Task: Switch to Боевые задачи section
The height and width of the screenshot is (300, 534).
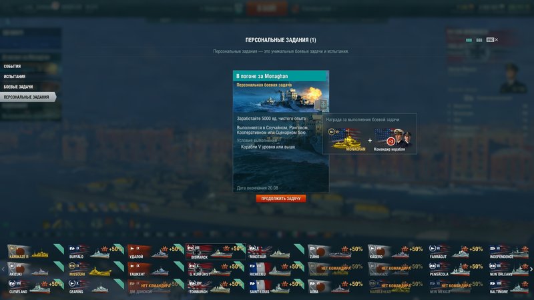Action: click(x=18, y=87)
